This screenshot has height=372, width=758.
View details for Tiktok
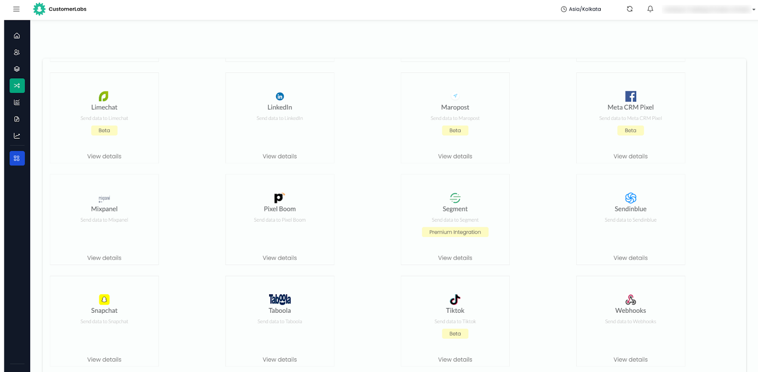[455, 360]
